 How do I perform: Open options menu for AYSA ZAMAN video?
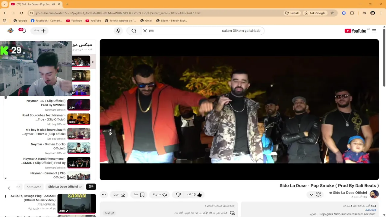[5, 197]
